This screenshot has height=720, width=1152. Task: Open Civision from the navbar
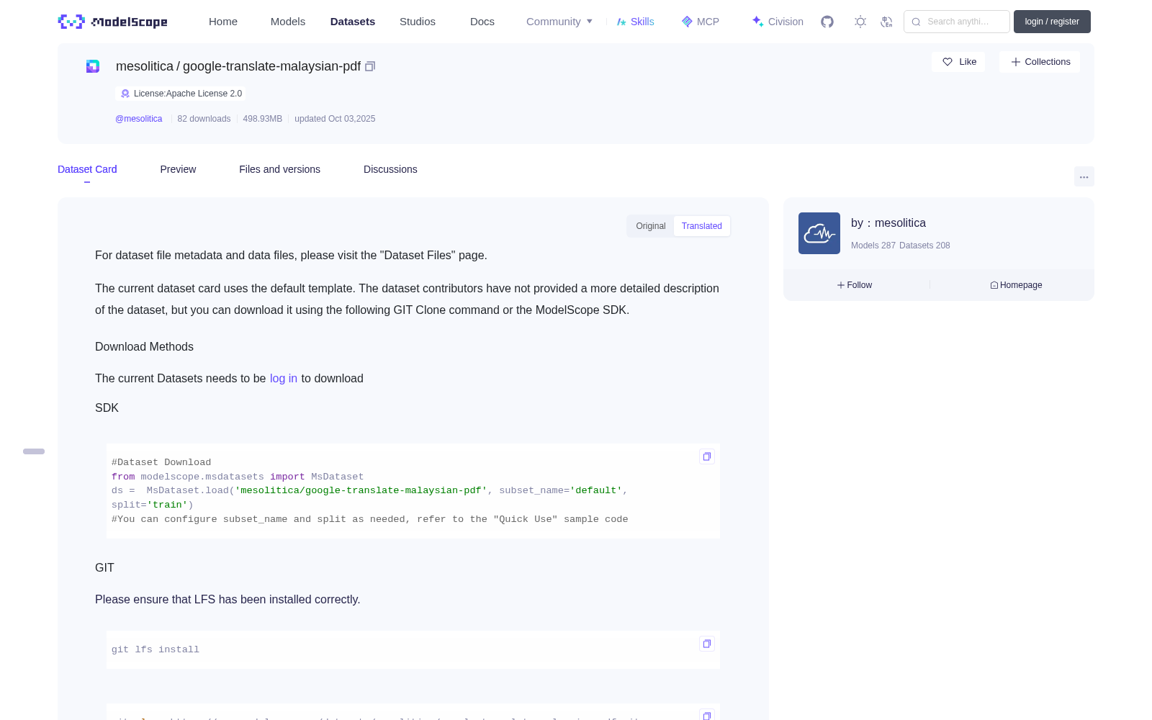click(x=778, y=22)
